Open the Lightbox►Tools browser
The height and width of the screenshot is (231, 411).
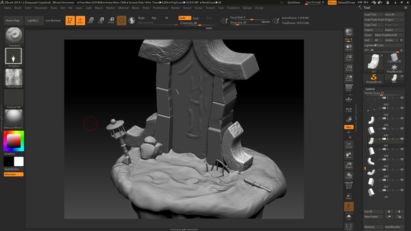(x=373, y=45)
